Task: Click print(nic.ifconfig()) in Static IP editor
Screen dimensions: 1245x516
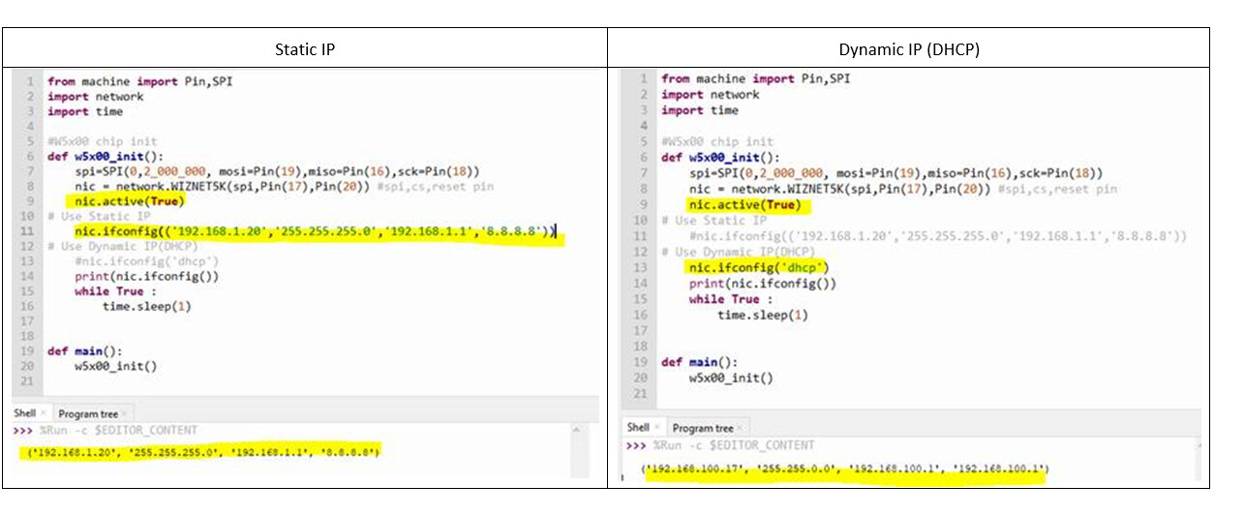Action: tap(146, 277)
